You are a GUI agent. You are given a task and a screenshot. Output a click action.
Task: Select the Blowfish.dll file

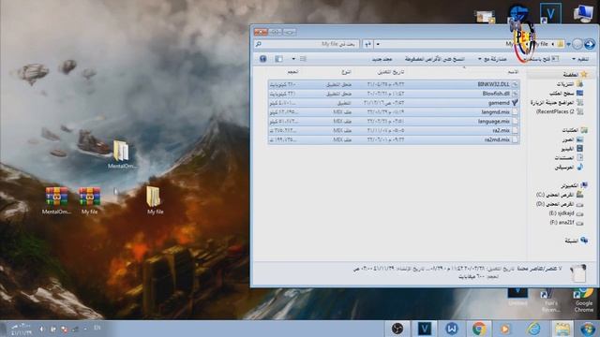[394, 94]
